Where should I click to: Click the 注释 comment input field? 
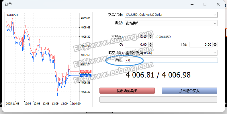(x=171, y=60)
